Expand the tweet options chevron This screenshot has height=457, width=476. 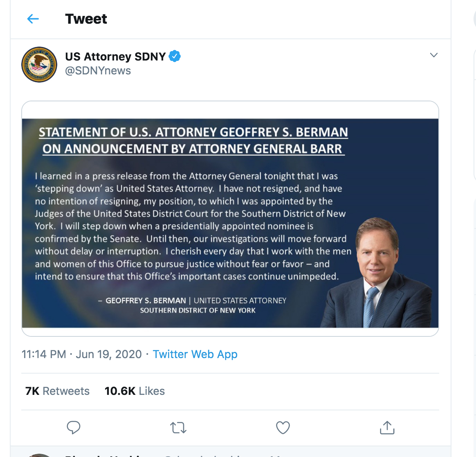(434, 55)
